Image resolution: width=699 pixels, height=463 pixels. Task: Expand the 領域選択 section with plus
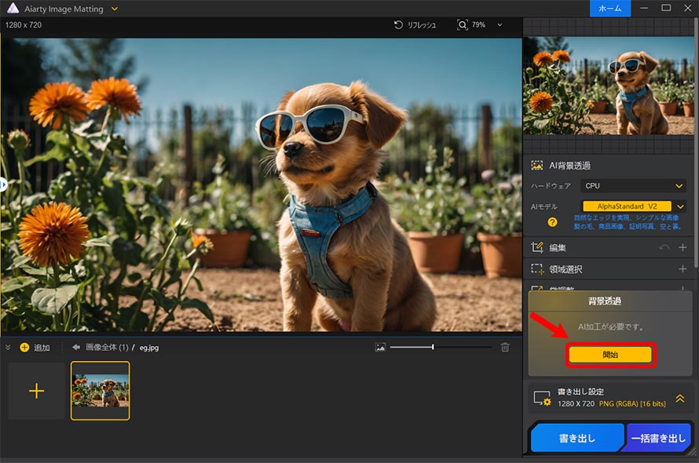(x=683, y=269)
